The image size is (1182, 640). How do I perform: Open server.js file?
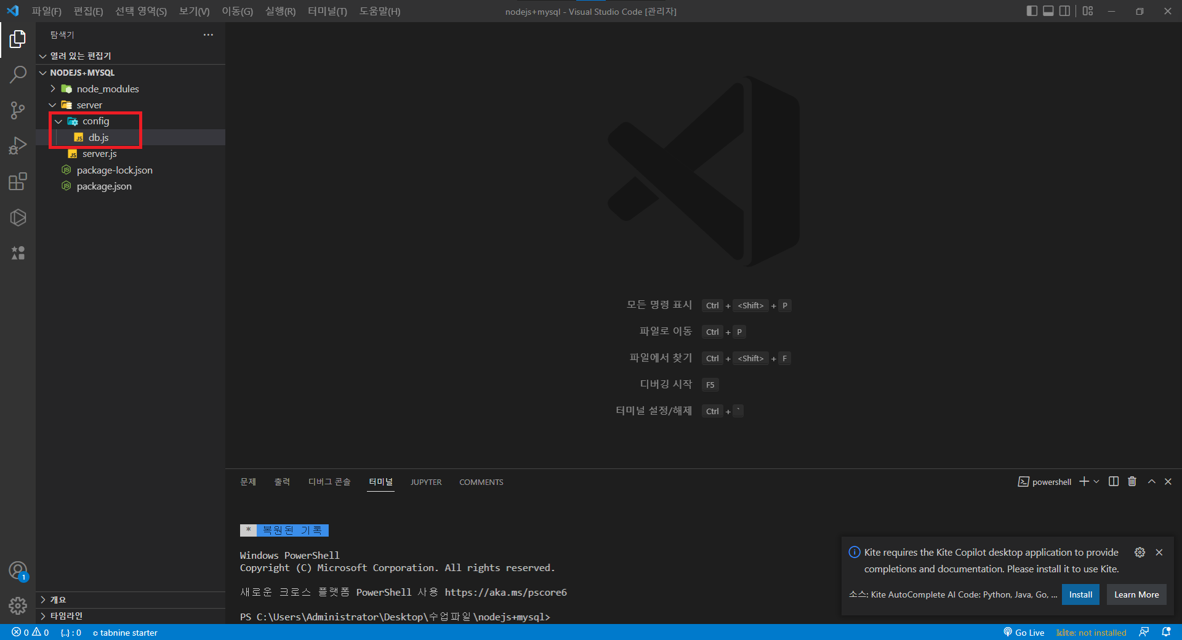131,154
